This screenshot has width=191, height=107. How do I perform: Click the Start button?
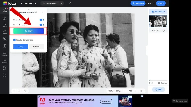click(28, 31)
